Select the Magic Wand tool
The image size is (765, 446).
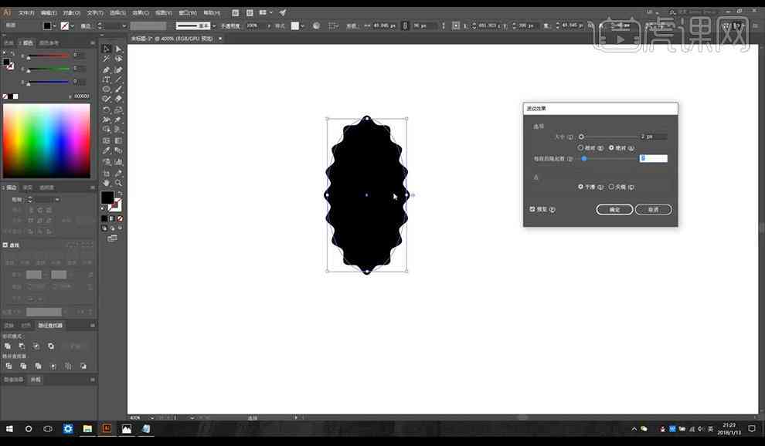[107, 59]
